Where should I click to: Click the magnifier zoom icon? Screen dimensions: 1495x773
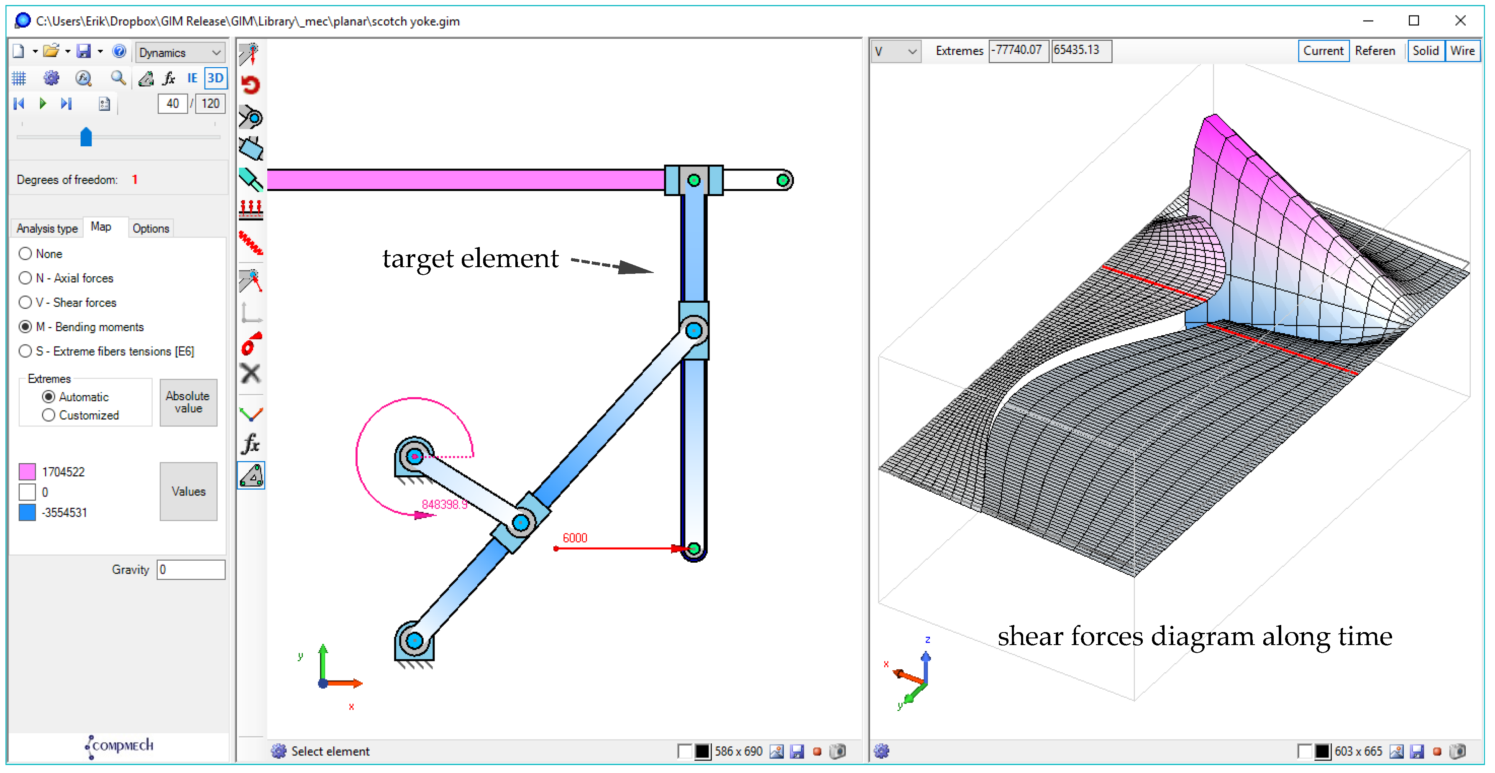pyautogui.click(x=118, y=78)
